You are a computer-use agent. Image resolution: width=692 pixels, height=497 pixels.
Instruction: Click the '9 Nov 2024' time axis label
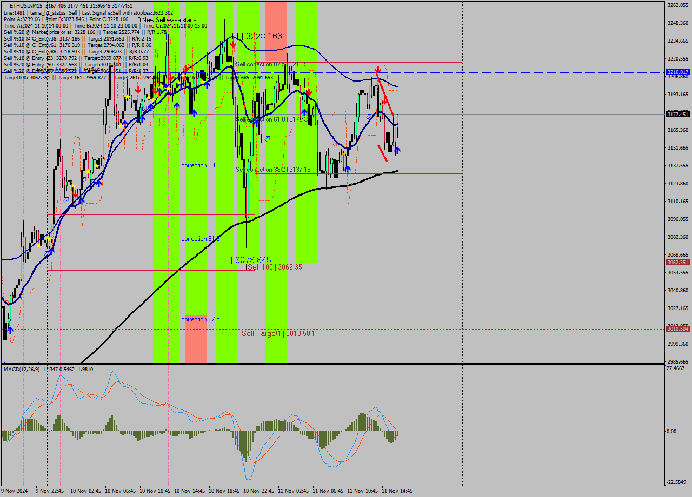point(14,491)
